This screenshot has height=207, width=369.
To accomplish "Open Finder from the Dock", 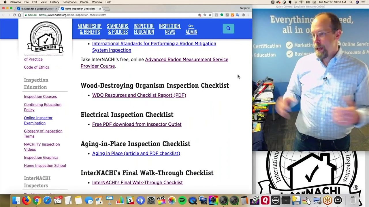I will (16, 200).
